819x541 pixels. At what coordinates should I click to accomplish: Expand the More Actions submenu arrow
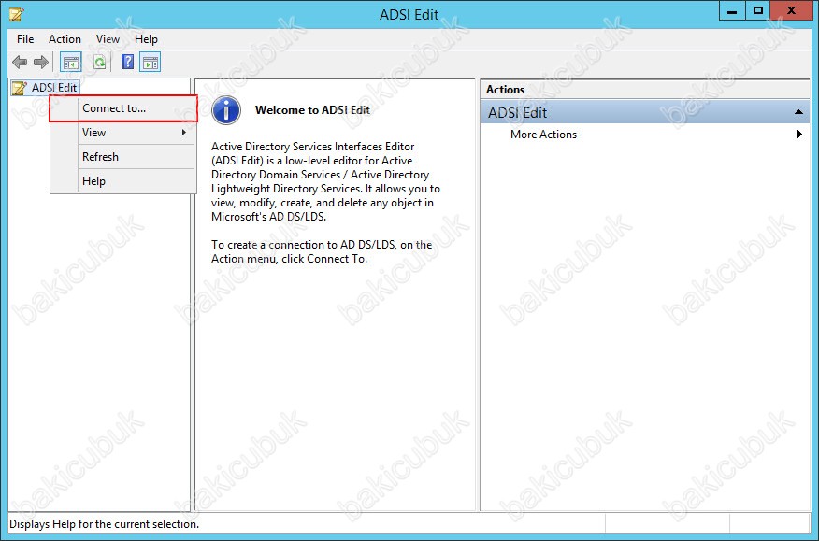click(799, 135)
